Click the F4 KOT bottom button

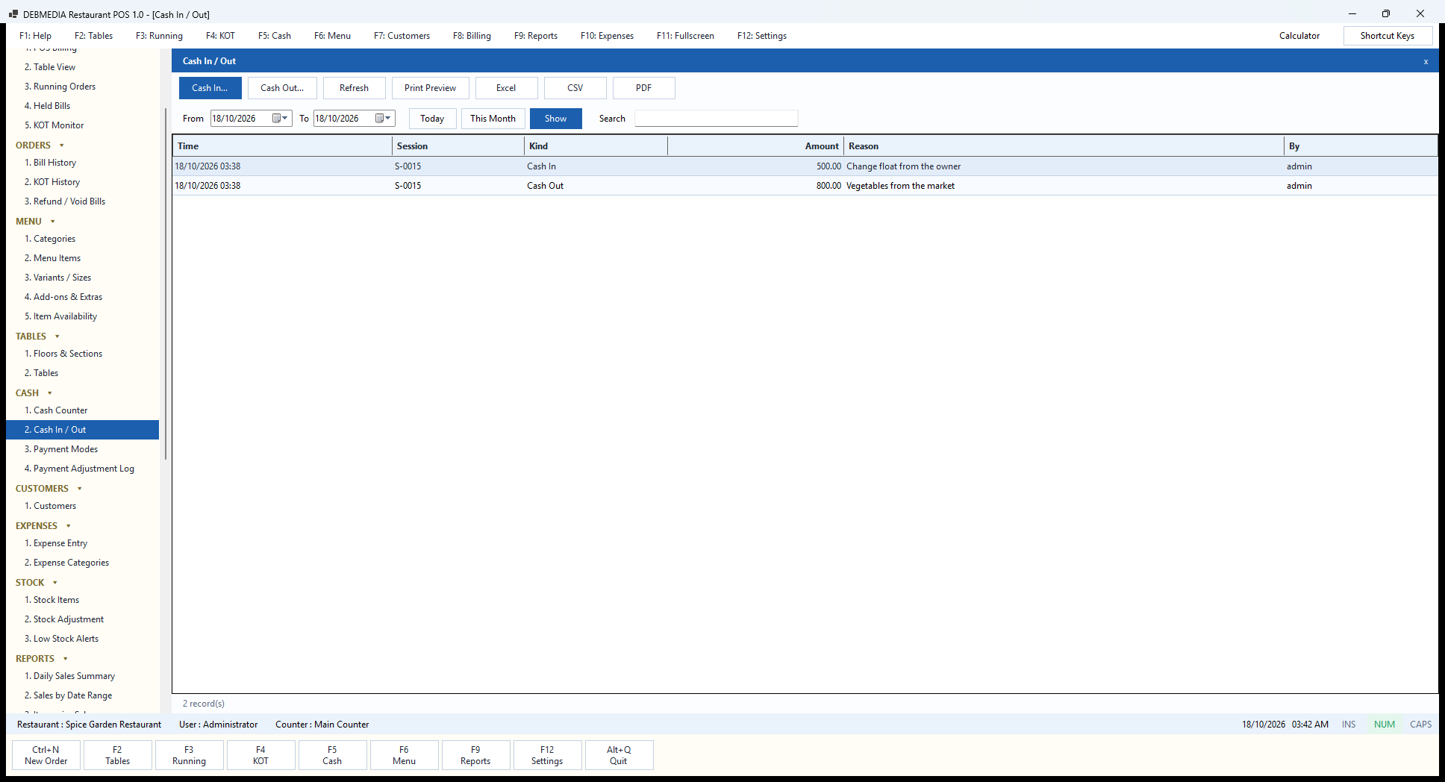(x=260, y=755)
